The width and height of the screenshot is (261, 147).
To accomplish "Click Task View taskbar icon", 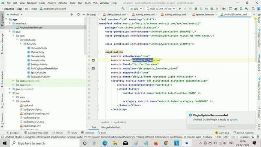I will pyautogui.click(x=95, y=143).
